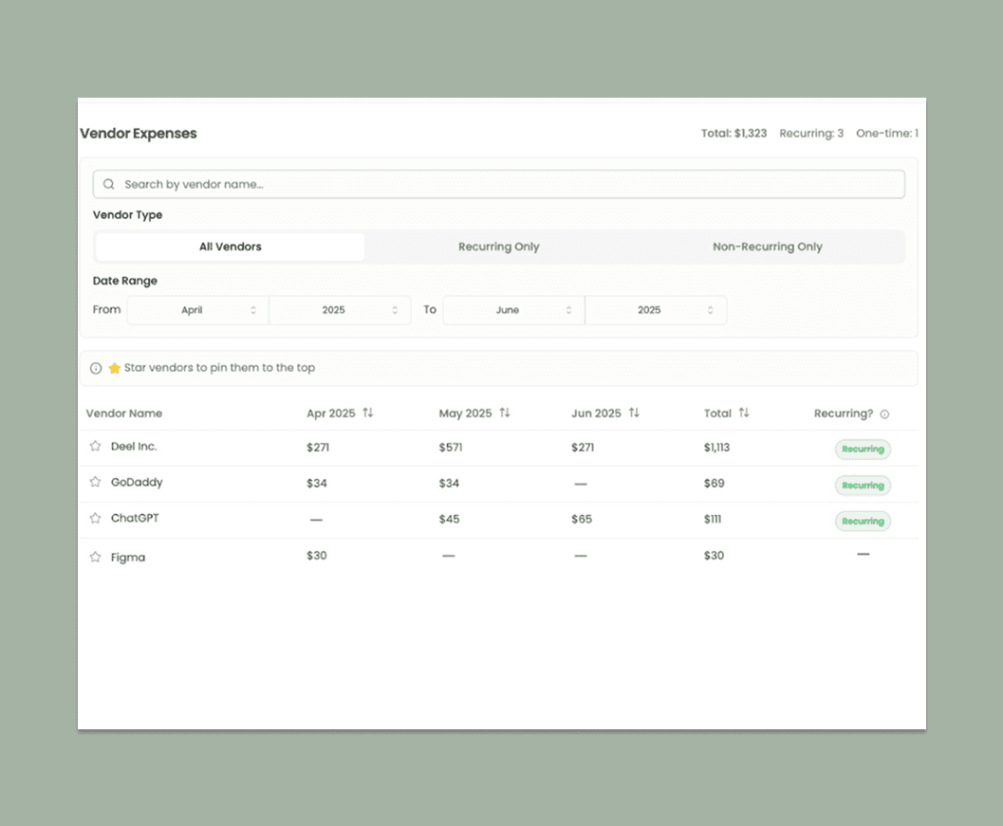This screenshot has width=1003, height=826.
Task: Select the Non-Recurring Only filter
Action: 767,246
